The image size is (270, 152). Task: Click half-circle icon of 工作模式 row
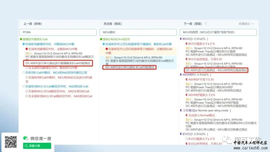pyautogui.click(x=181, y=110)
